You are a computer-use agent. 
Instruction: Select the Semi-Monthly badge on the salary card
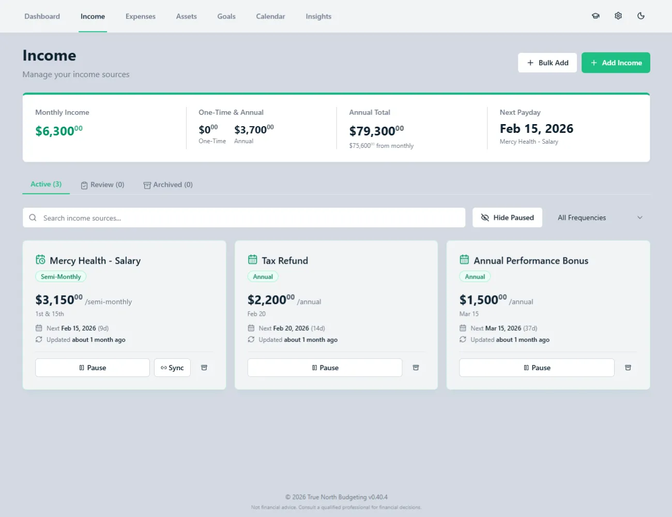click(x=60, y=276)
